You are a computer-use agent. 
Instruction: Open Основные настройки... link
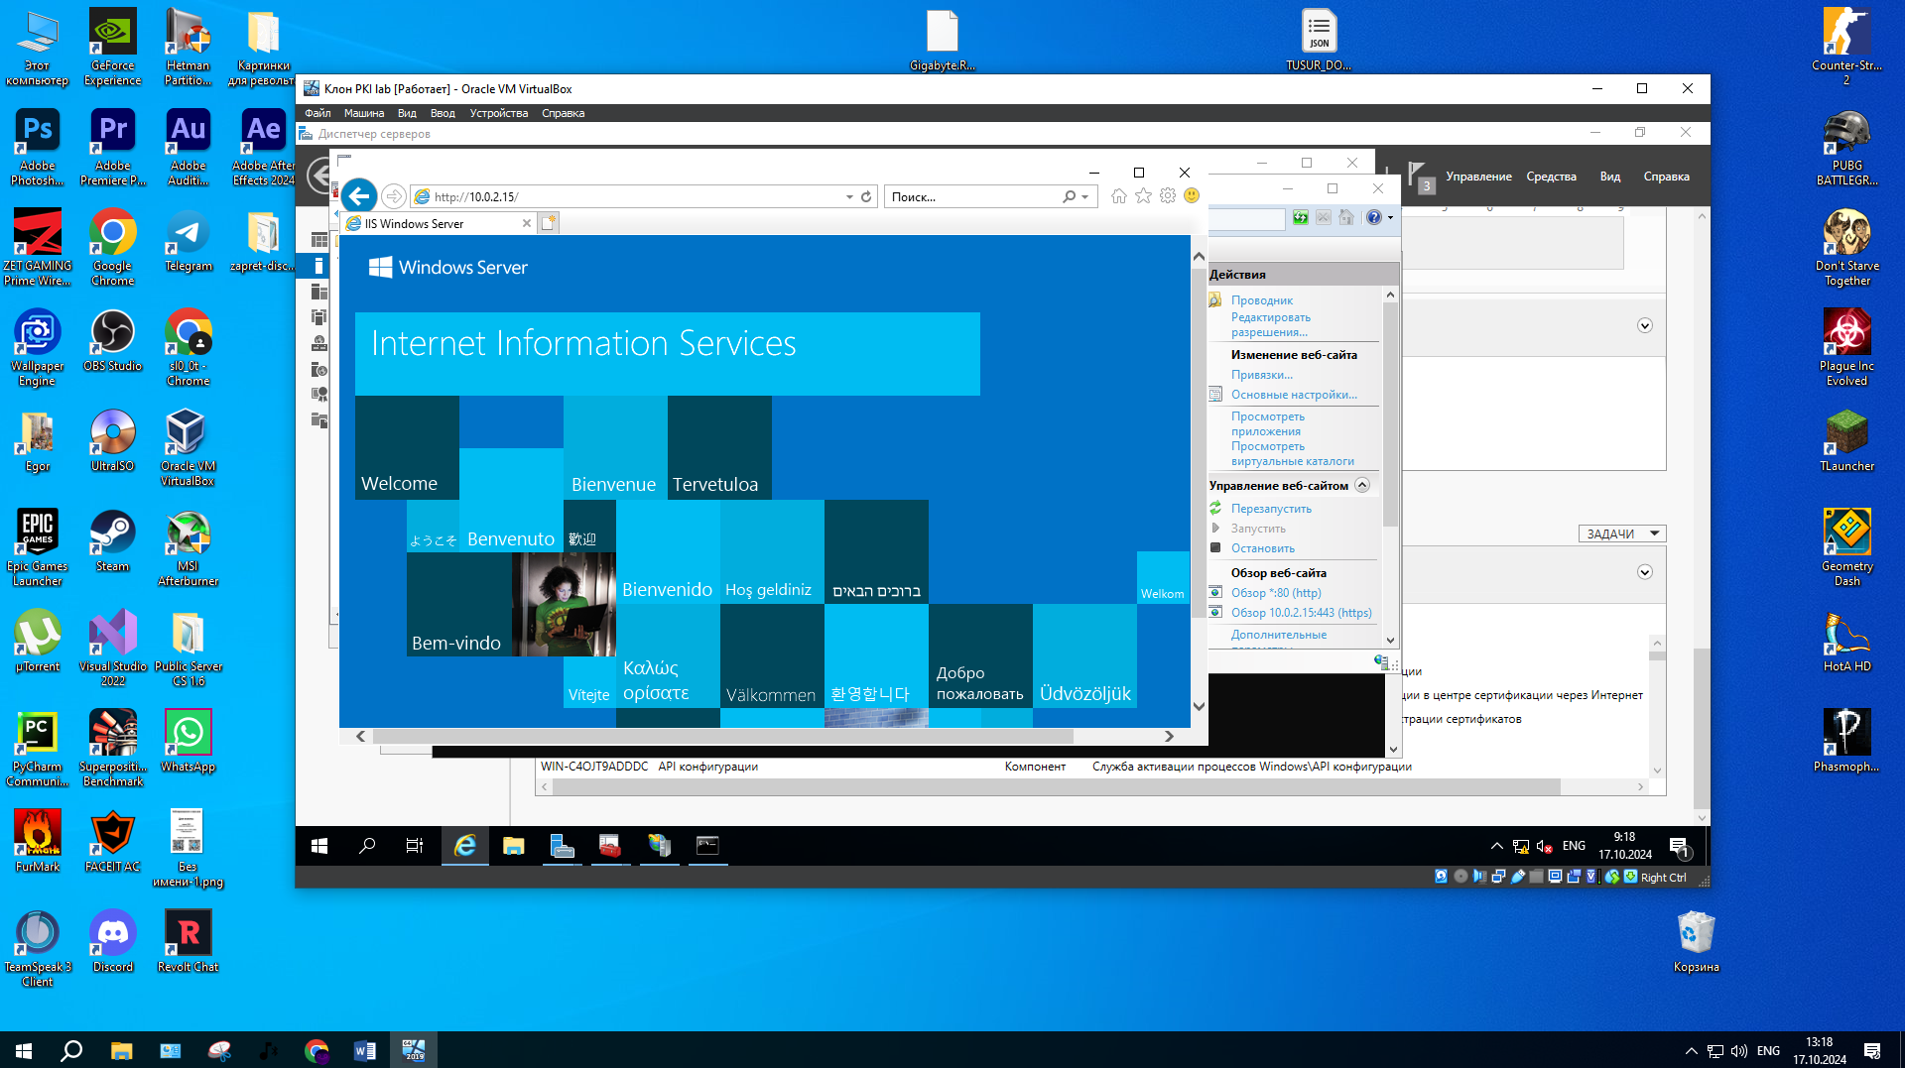pos(1294,395)
